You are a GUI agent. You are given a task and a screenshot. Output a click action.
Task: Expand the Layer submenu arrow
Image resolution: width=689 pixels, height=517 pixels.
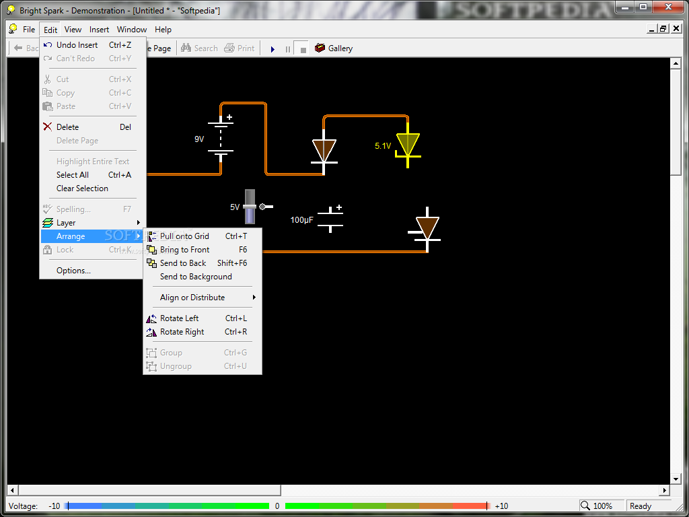click(139, 223)
